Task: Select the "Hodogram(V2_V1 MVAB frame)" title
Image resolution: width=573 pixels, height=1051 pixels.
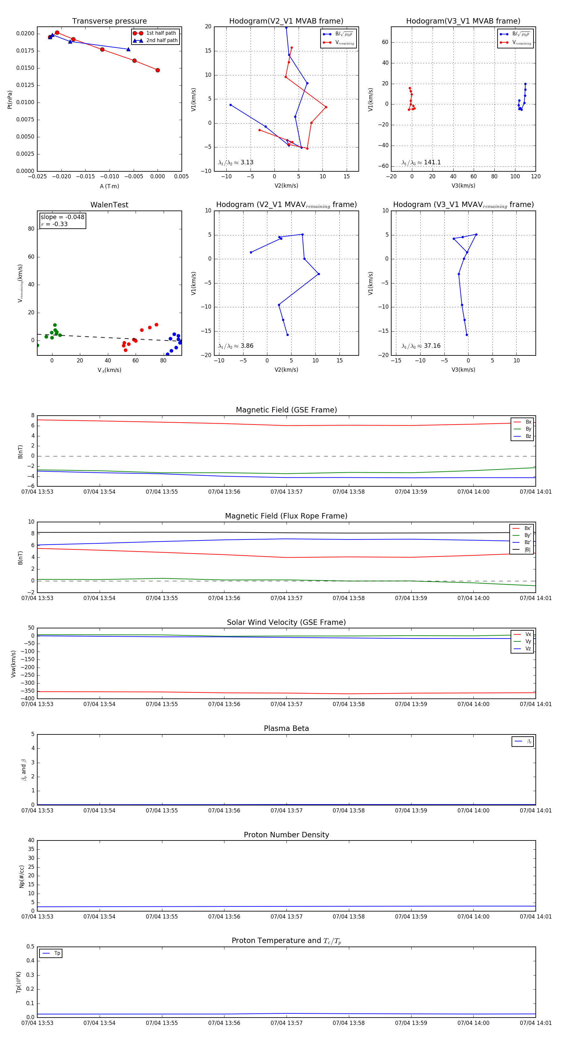Action: pyautogui.click(x=286, y=21)
